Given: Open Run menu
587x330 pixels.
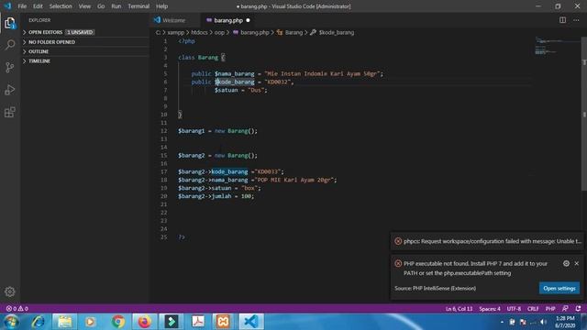Looking at the screenshot, I should pyautogui.click(x=116, y=6).
